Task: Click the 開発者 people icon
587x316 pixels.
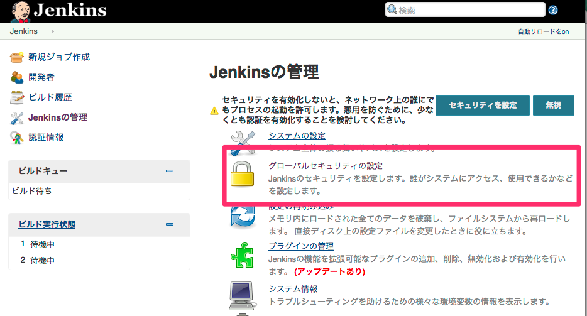Action: pyautogui.click(x=17, y=77)
